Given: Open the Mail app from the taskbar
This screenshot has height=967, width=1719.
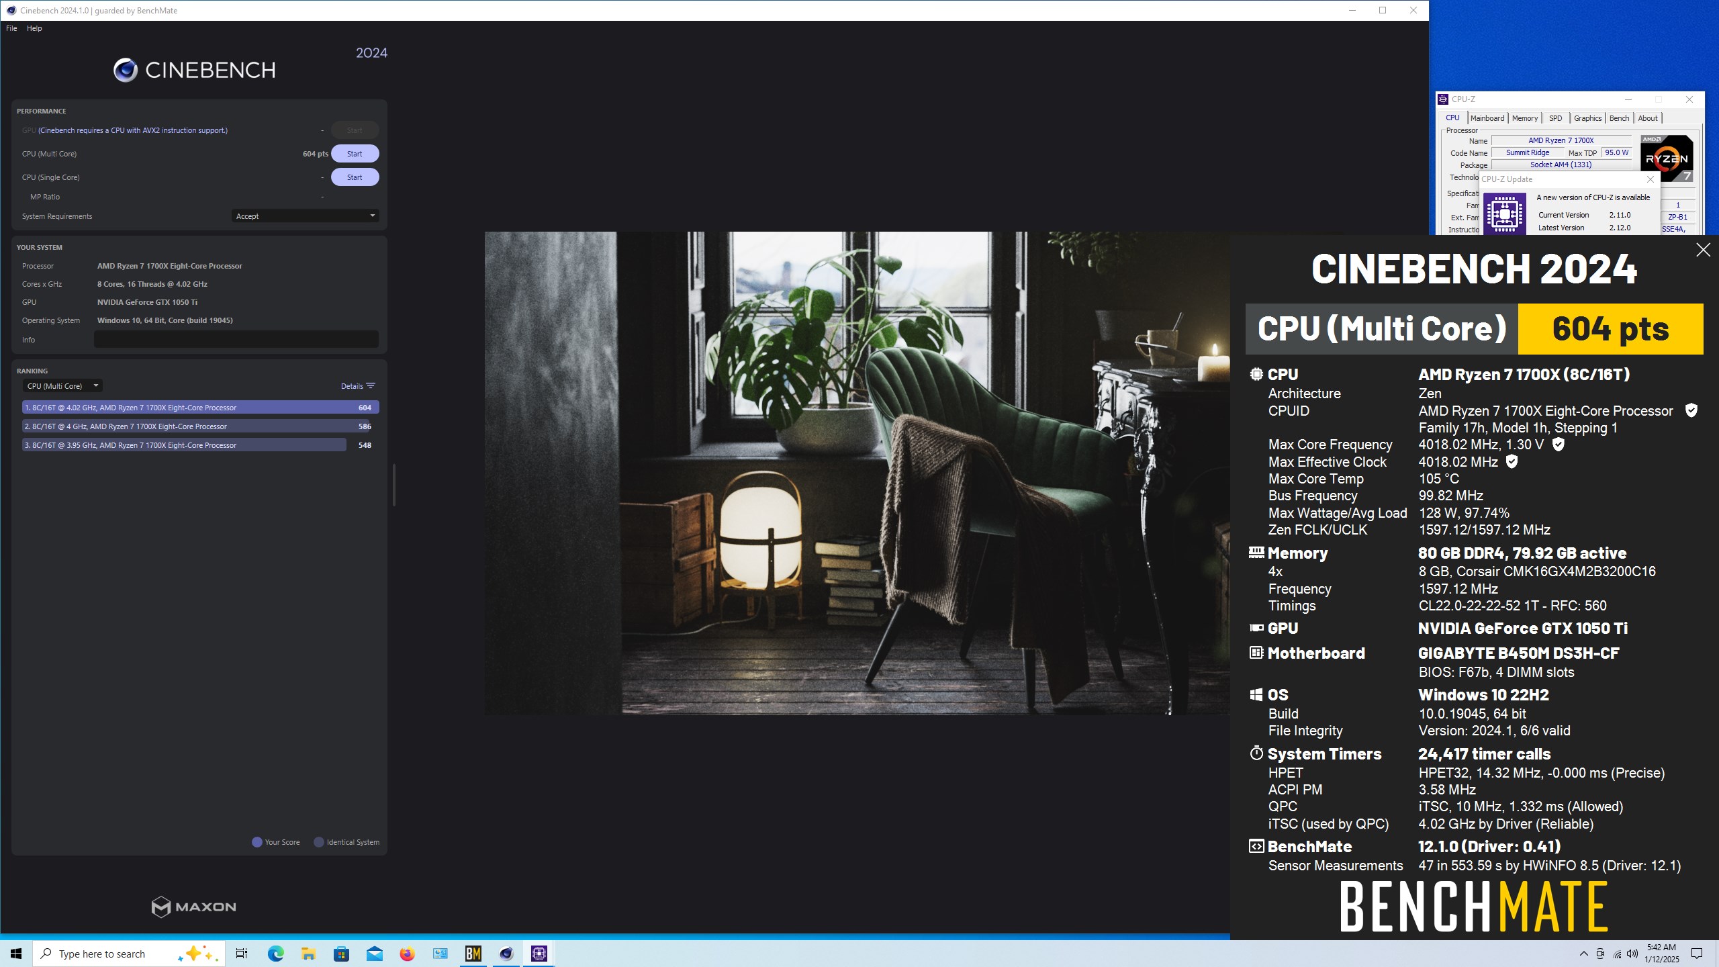Looking at the screenshot, I should point(374,954).
